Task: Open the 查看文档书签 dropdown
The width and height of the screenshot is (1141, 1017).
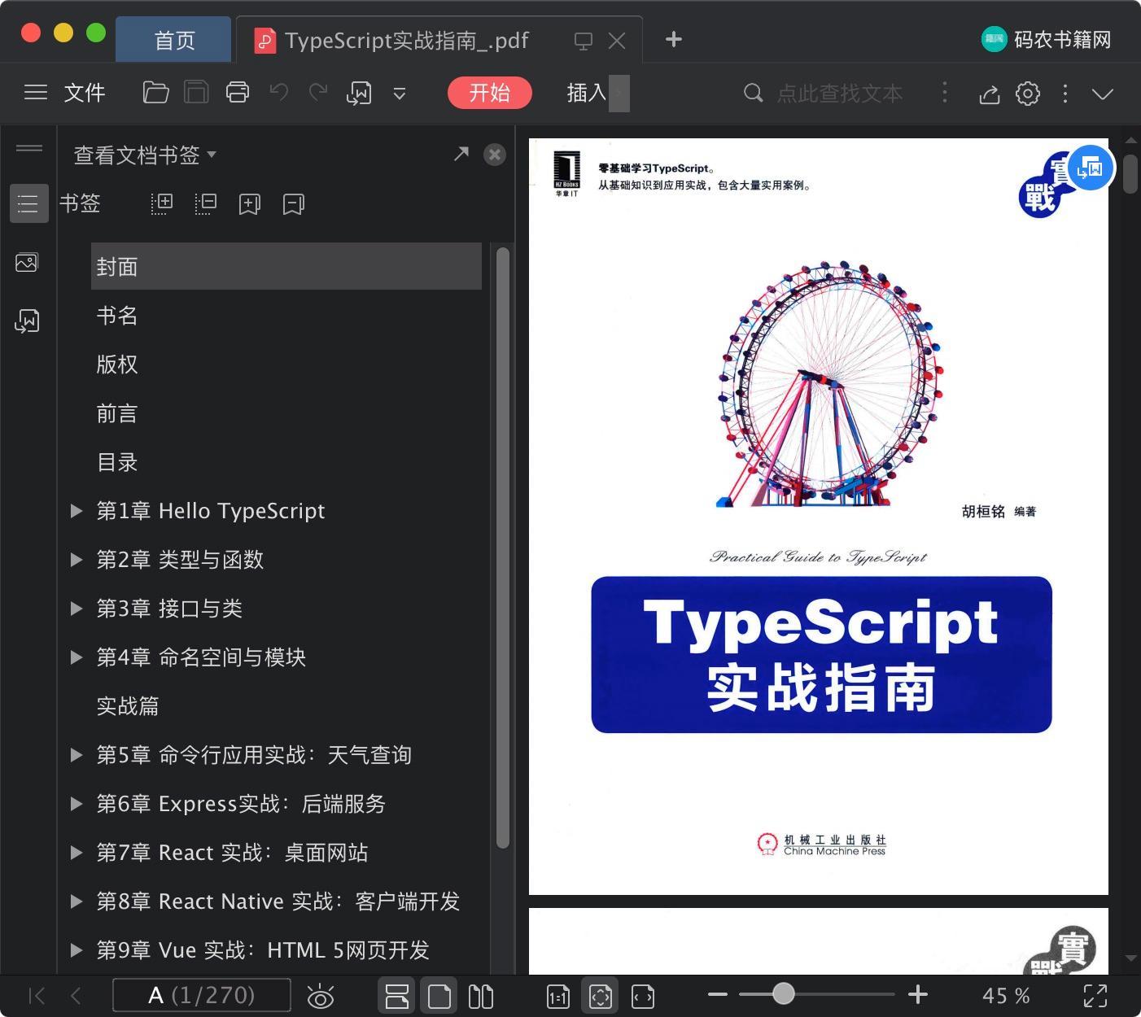Action: coord(145,155)
